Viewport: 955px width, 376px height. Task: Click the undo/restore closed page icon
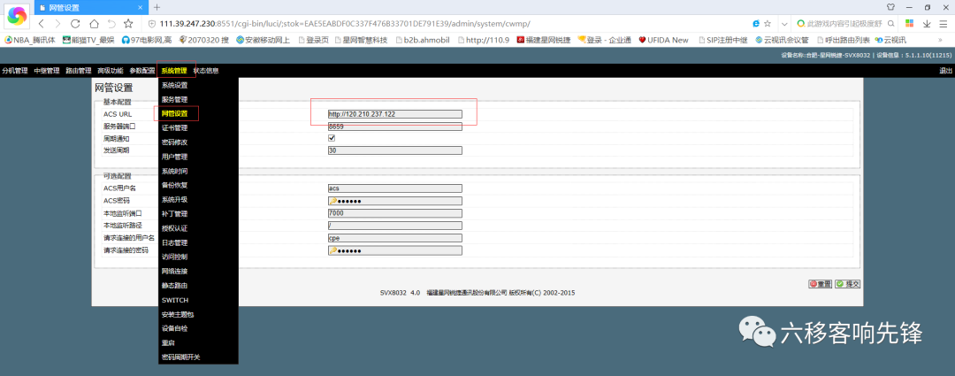[x=111, y=24]
